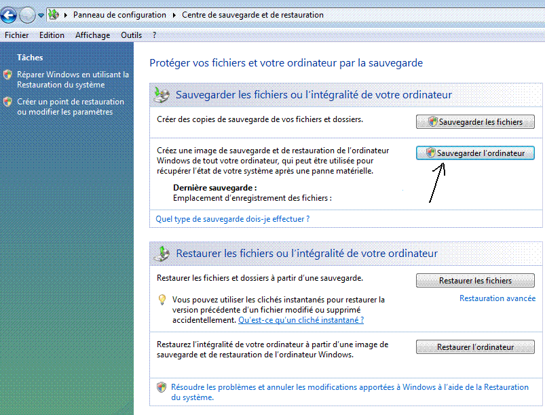
Task: Select Panneau de configuration breadcrumb
Action: coord(119,15)
